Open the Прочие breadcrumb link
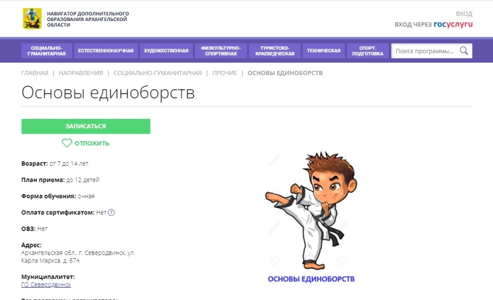Viewport: 493px width, 300px height. point(224,73)
